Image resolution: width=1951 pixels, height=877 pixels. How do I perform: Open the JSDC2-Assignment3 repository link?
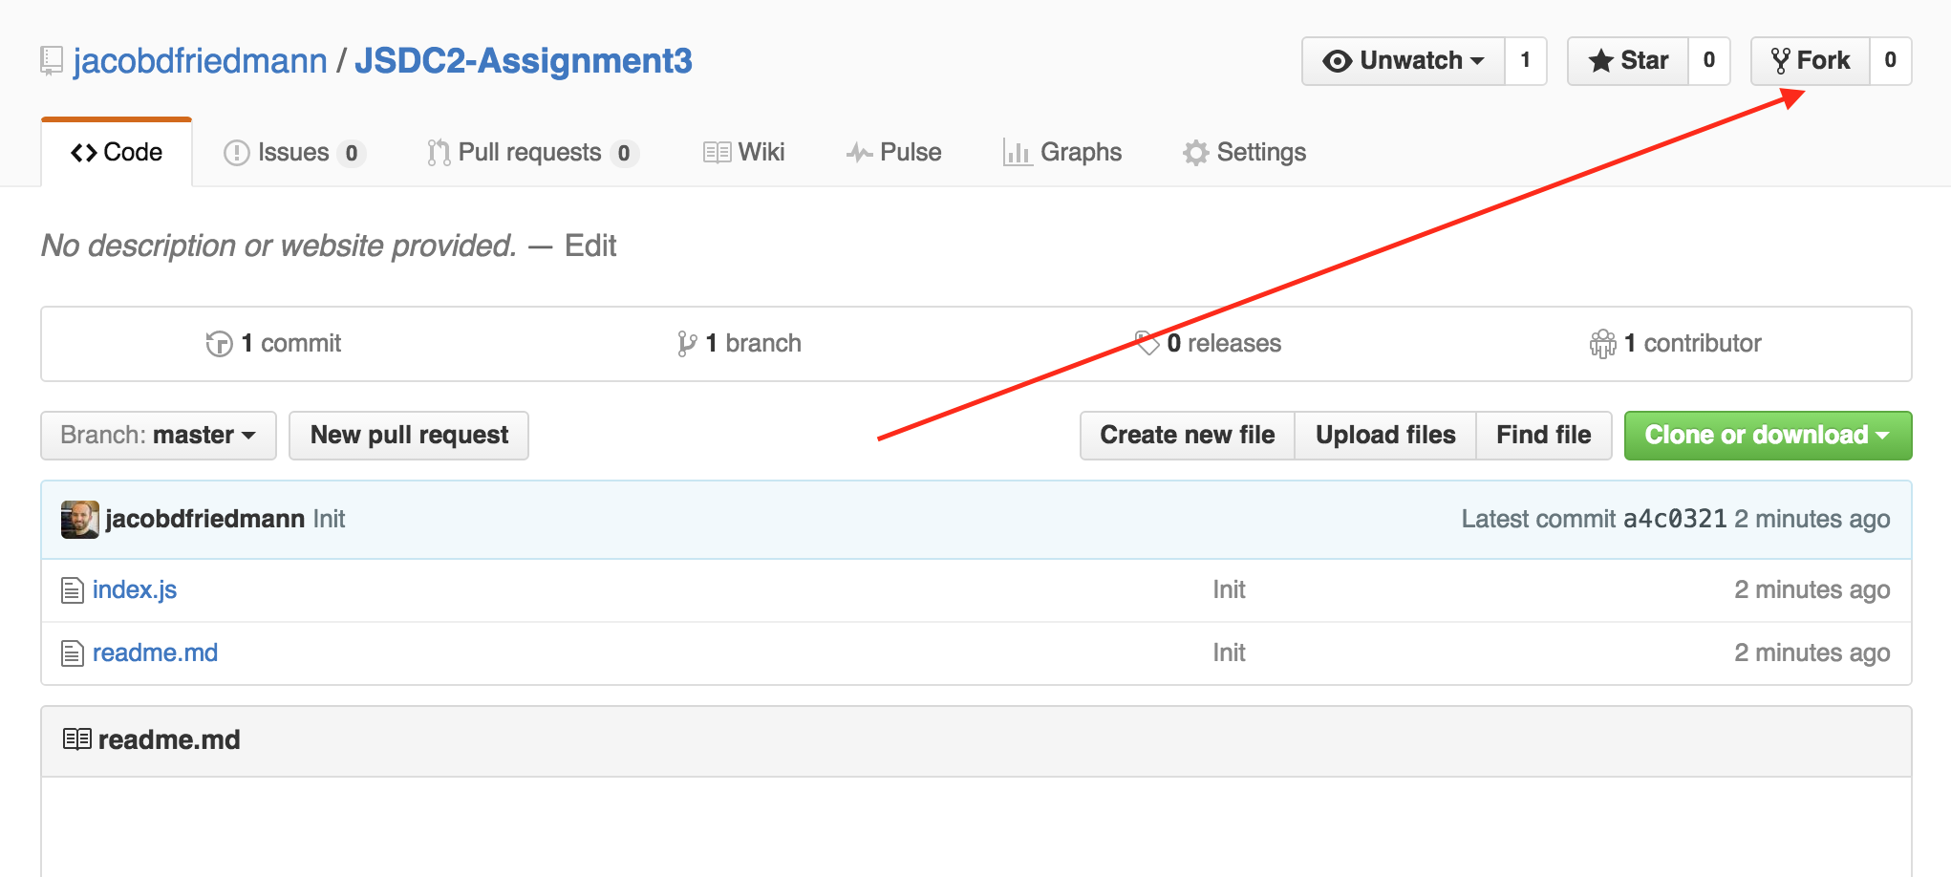(524, 61)
